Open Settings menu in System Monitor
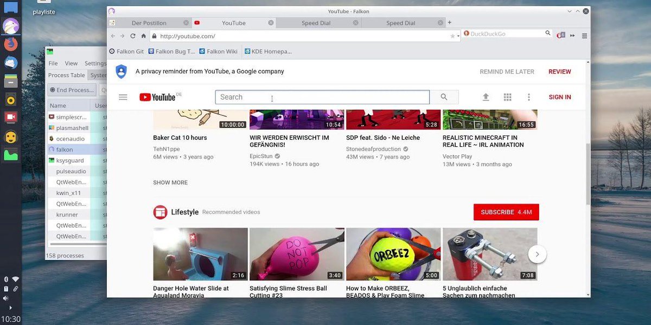 click(95, 63)
